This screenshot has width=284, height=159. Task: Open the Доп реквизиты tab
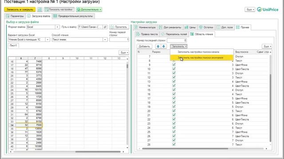170,27
